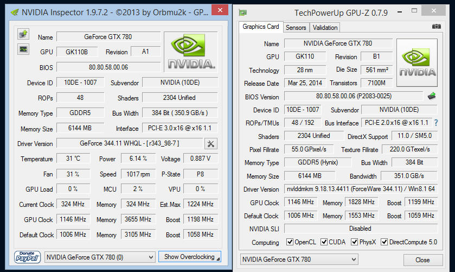Minimize the GPU-Z window
Image resolution: width=455 pixels, height=272 pixels.
click(x=400, y=11)
